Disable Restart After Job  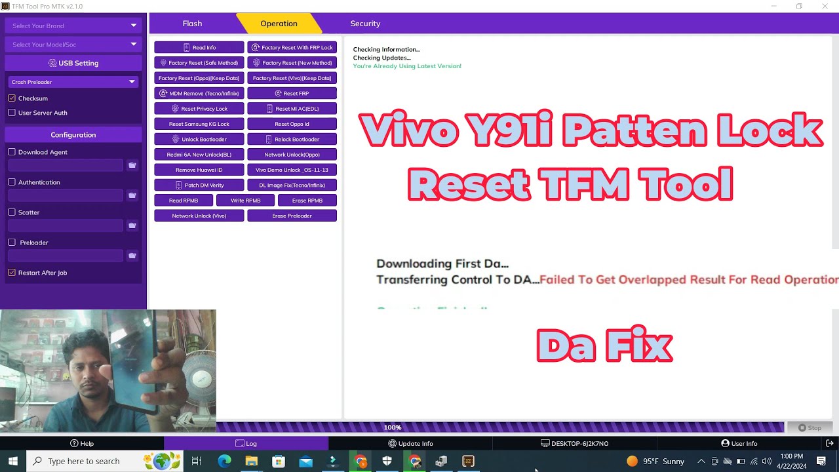11,272
